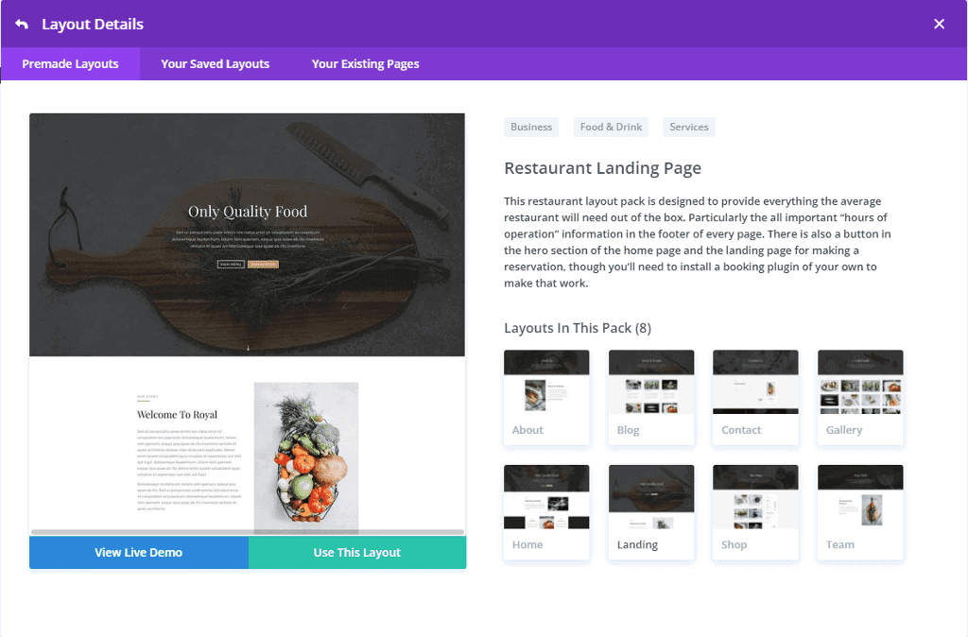
Task: Switch to the Premade Layouts tab
Action: [70, 63]
